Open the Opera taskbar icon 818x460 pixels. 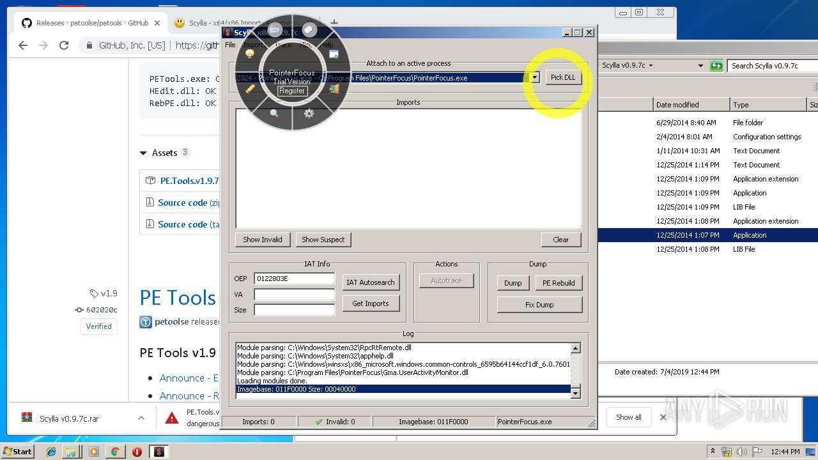(x=137, y=452)
